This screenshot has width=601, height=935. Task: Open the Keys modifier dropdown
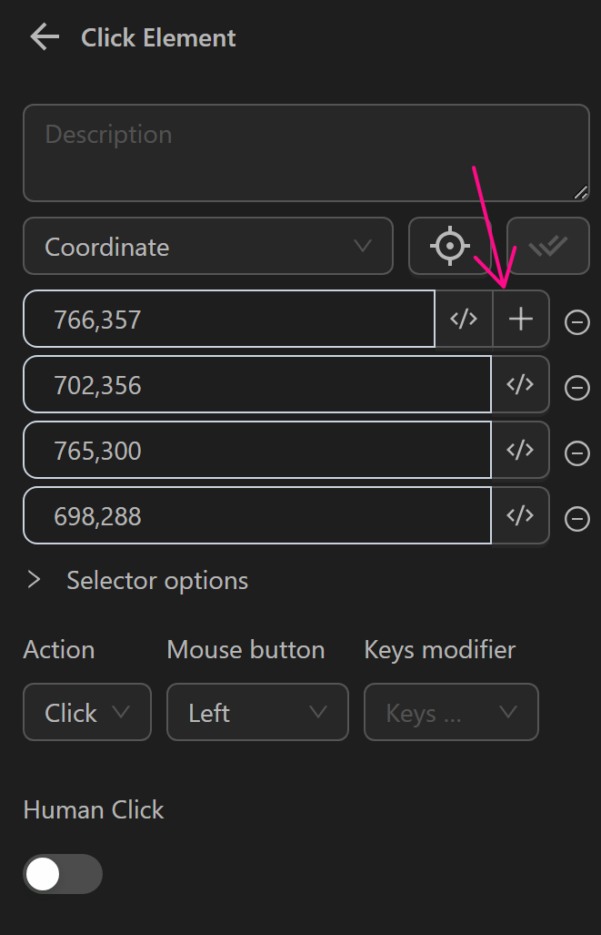coord(451,712)
